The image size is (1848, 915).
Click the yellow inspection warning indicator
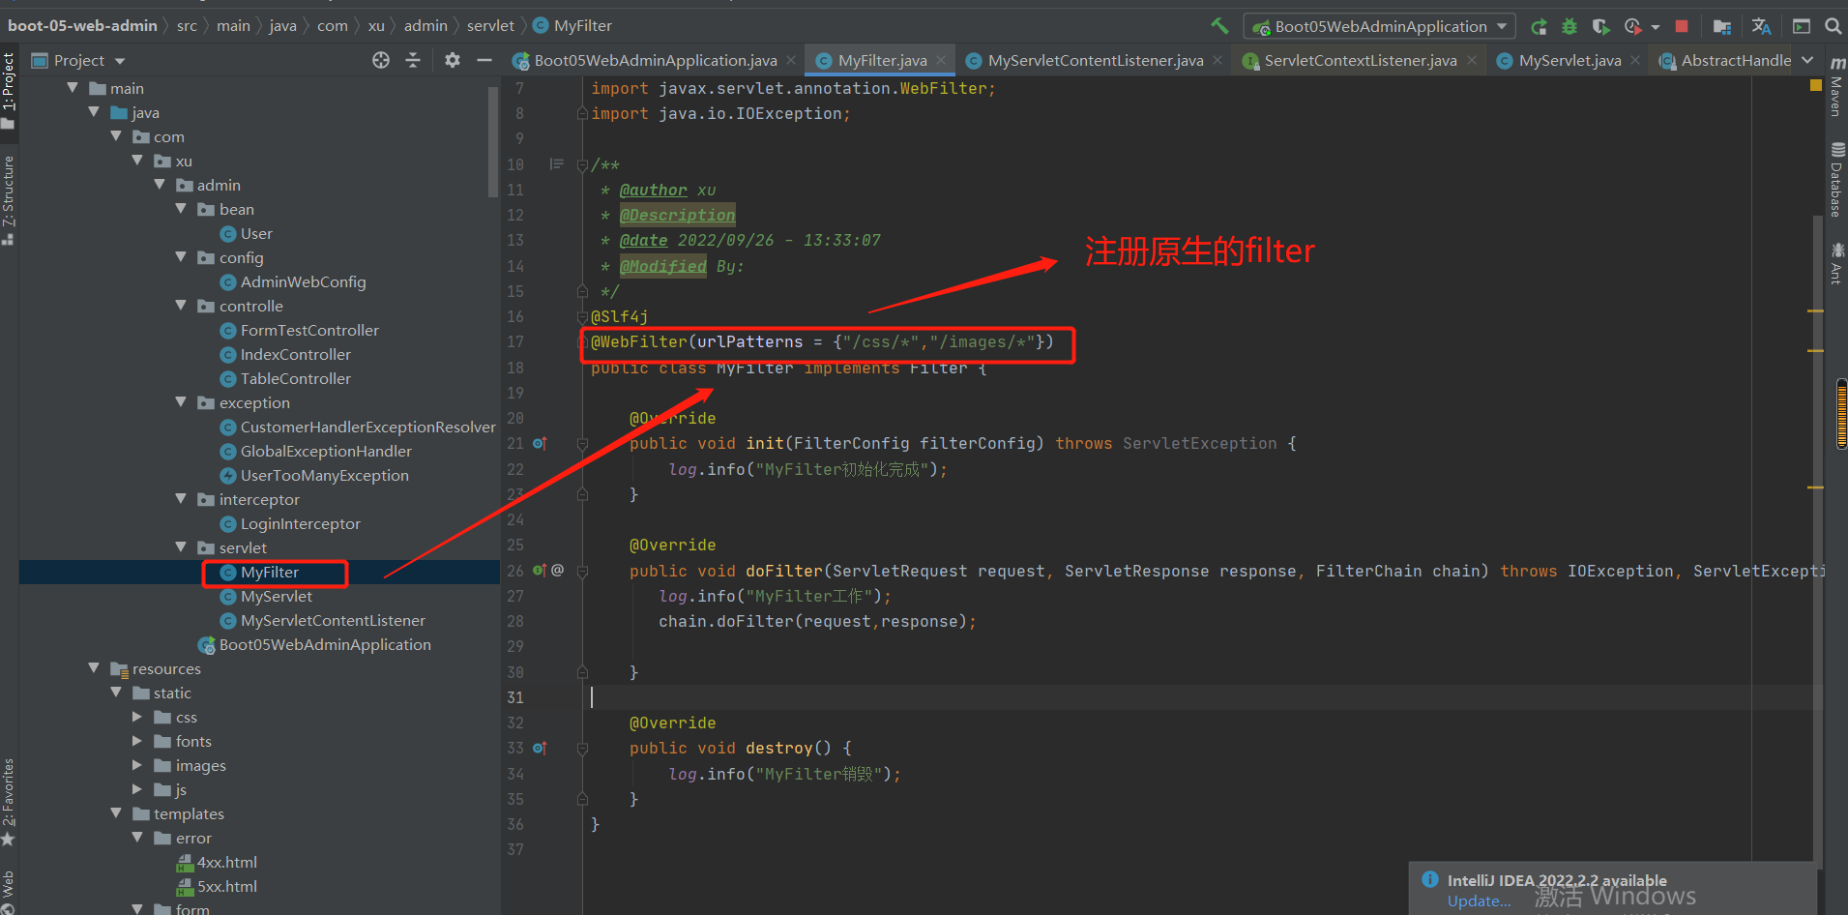(1815, 85)
